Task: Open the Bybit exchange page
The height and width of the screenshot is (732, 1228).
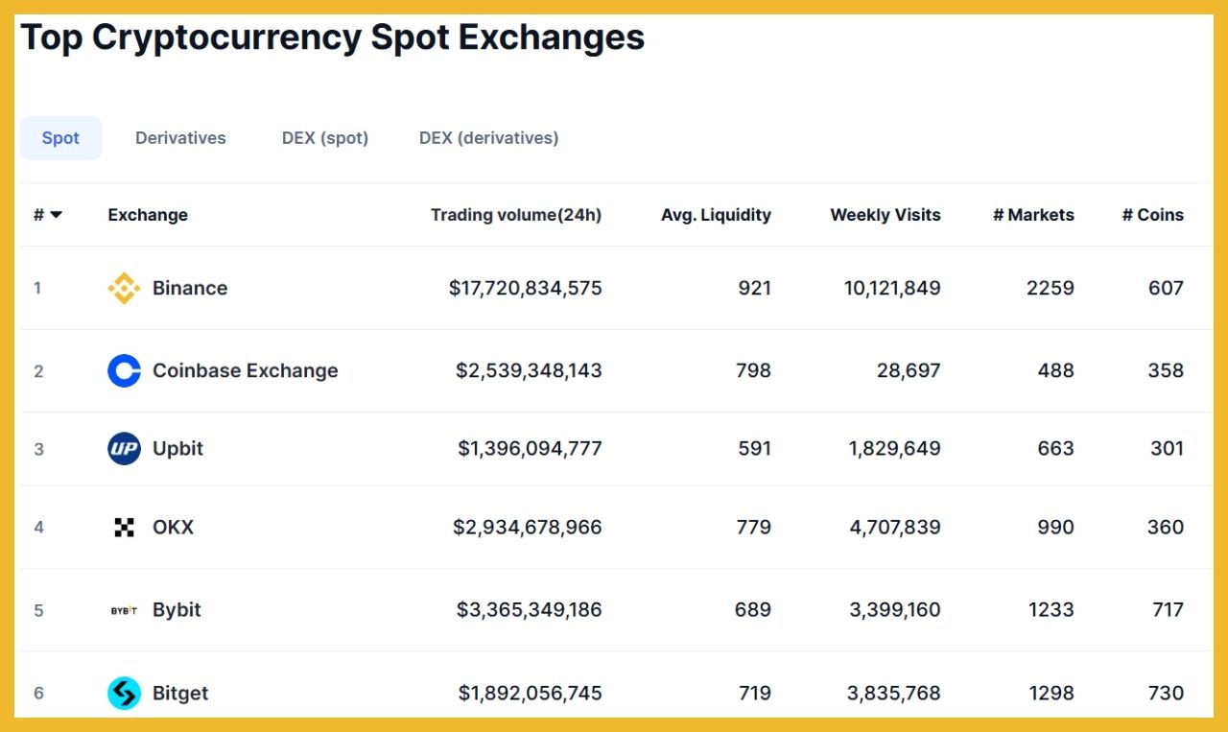Action: (177, 609)
